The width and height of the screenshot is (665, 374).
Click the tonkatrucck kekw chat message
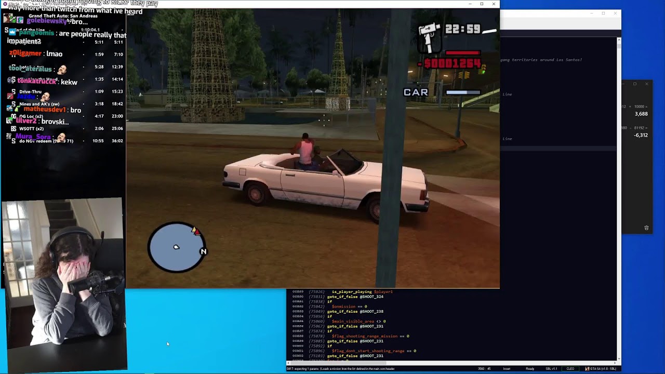click(43, 82)
